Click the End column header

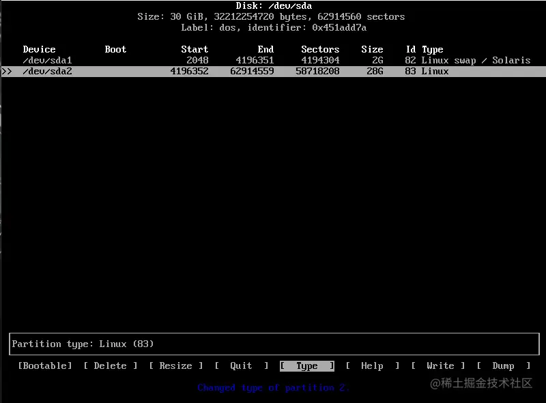tap(265, 49)
